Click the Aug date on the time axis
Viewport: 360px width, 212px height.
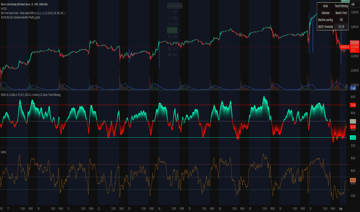click(340, 209)
